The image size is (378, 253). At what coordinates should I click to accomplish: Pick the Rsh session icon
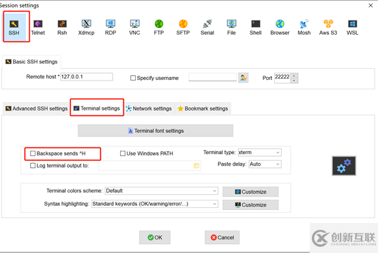pos(62,27)
